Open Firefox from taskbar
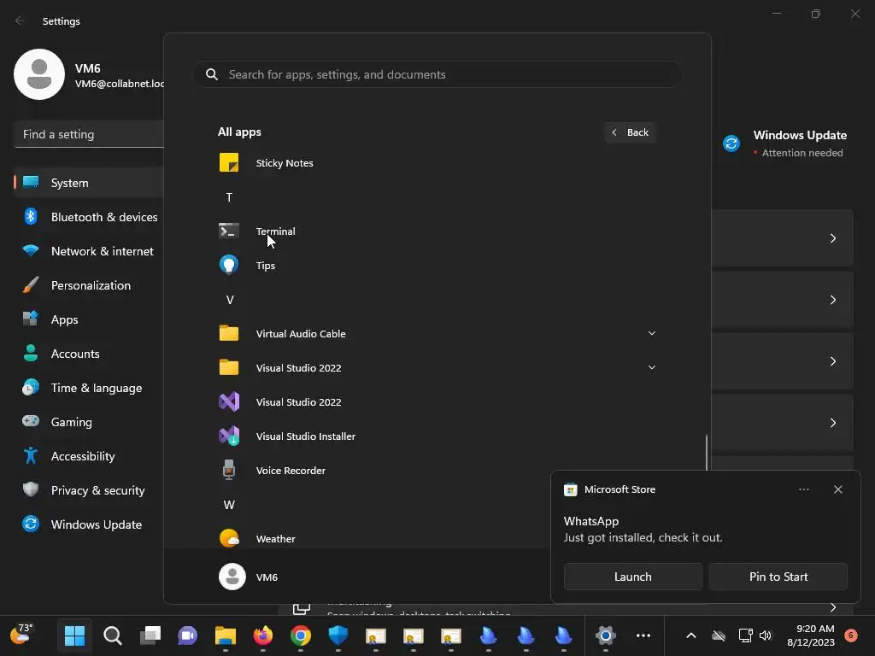 tap(263, 635)
